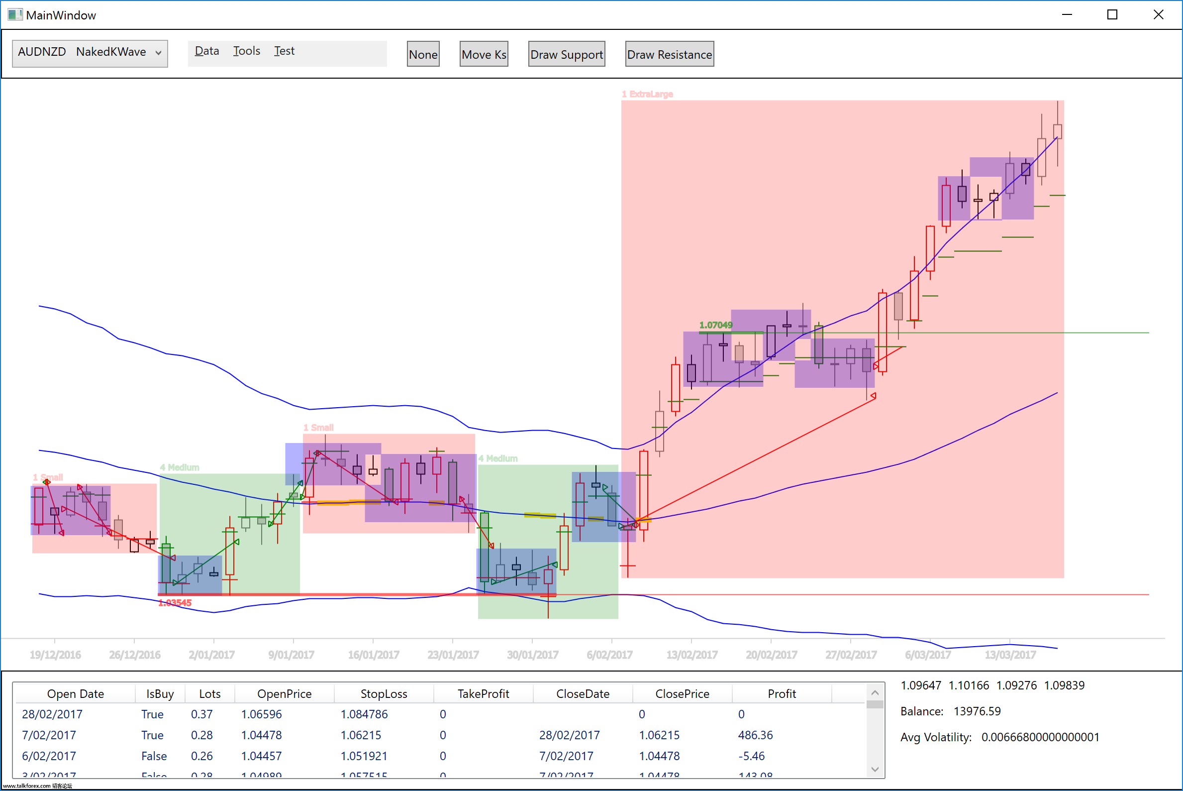Select the trade row dated 28/02/2017
This screenshot has width=1183, height=791.
click(441, 714)
